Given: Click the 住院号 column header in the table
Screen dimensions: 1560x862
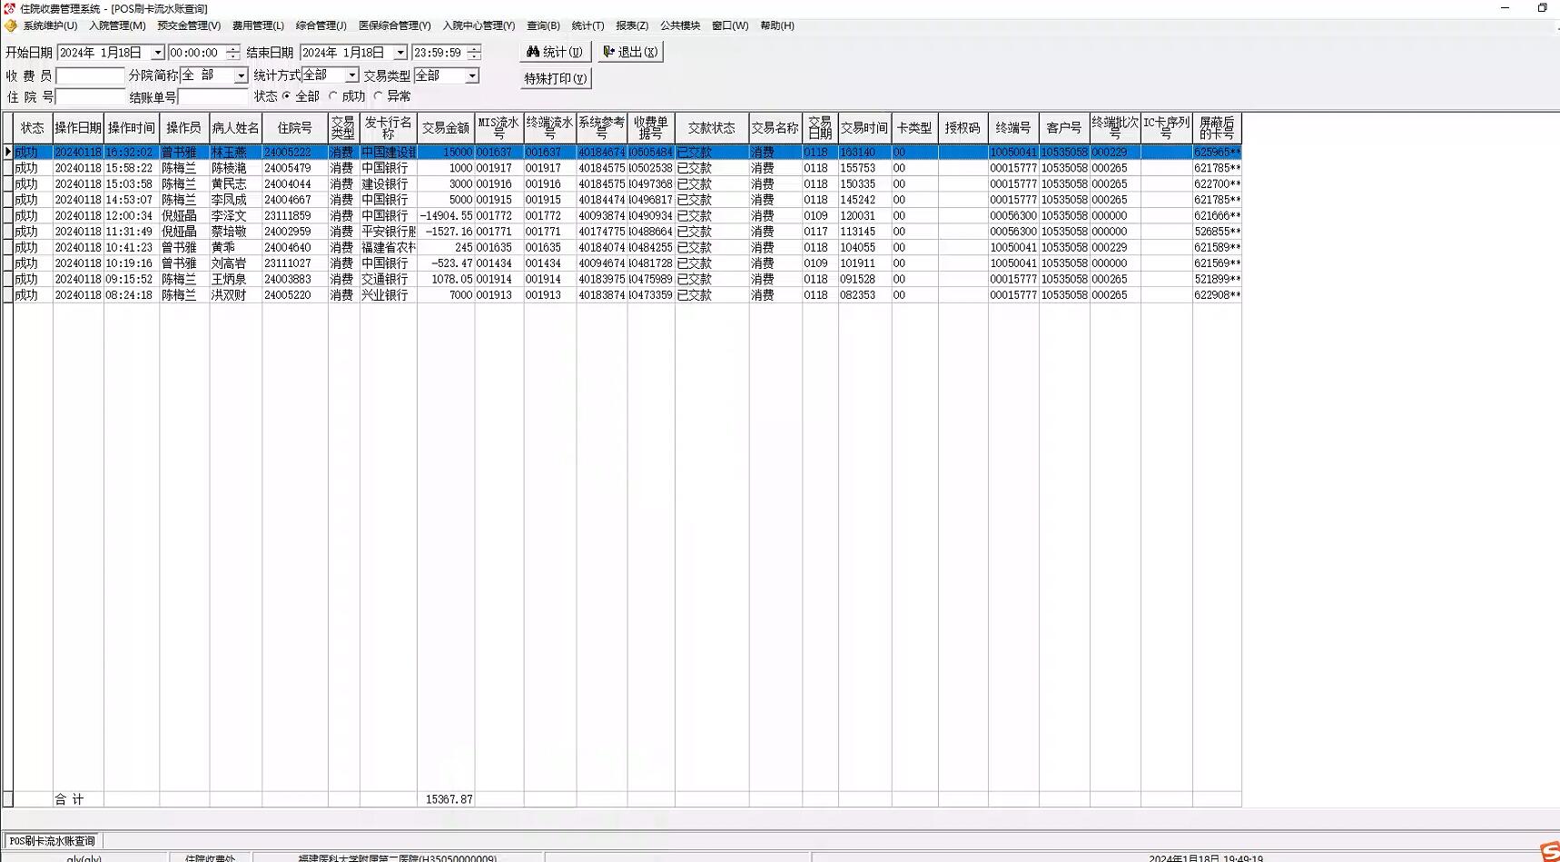Looking at the screenshot, I should [x=295, y=128].
